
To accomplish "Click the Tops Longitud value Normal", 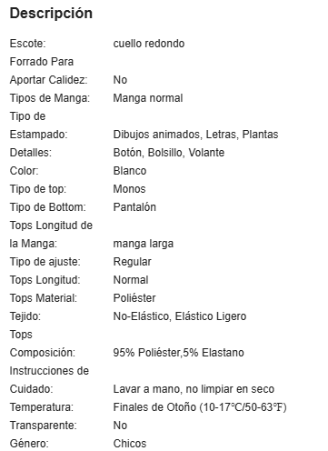I will tap(131, 280).
